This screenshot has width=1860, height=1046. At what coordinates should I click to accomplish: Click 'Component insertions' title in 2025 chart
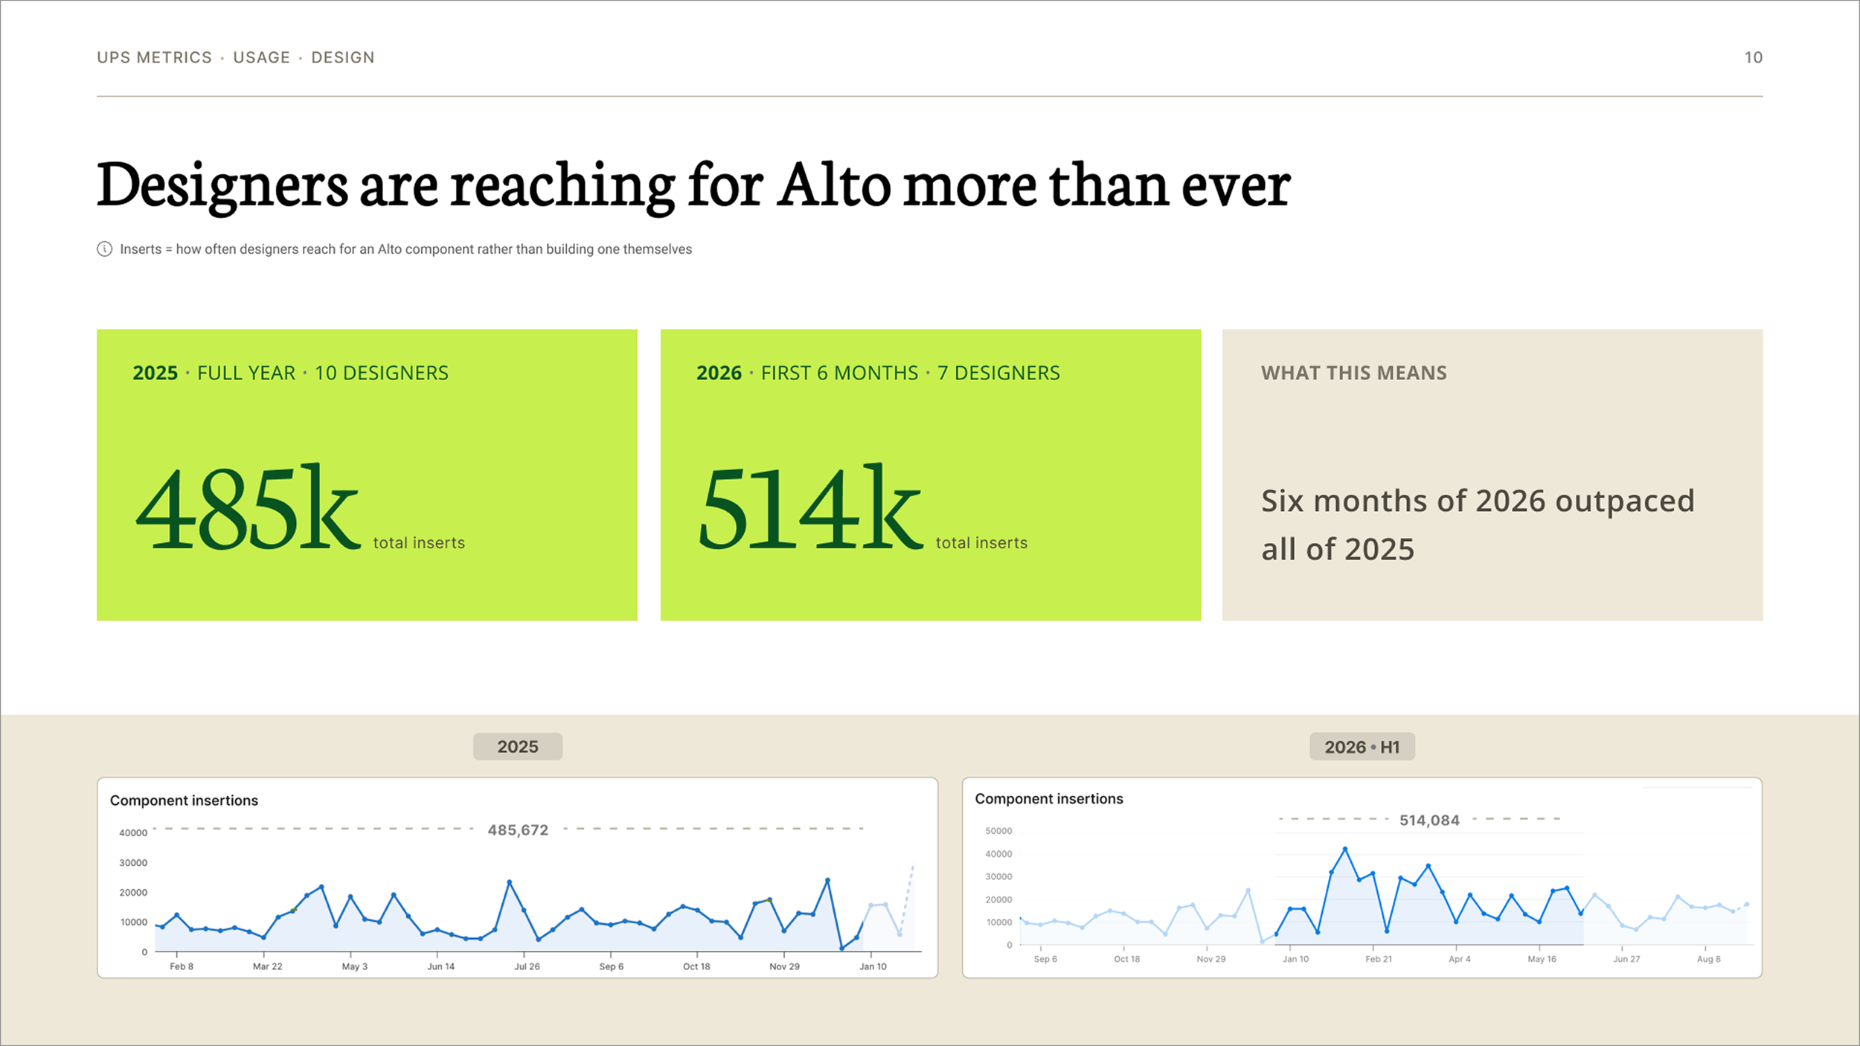click(184, 800)
